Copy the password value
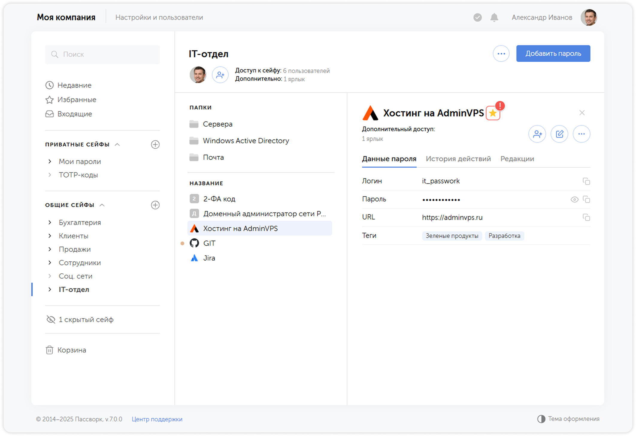Viewport: 636px width, 436px height. pos(586,199)
